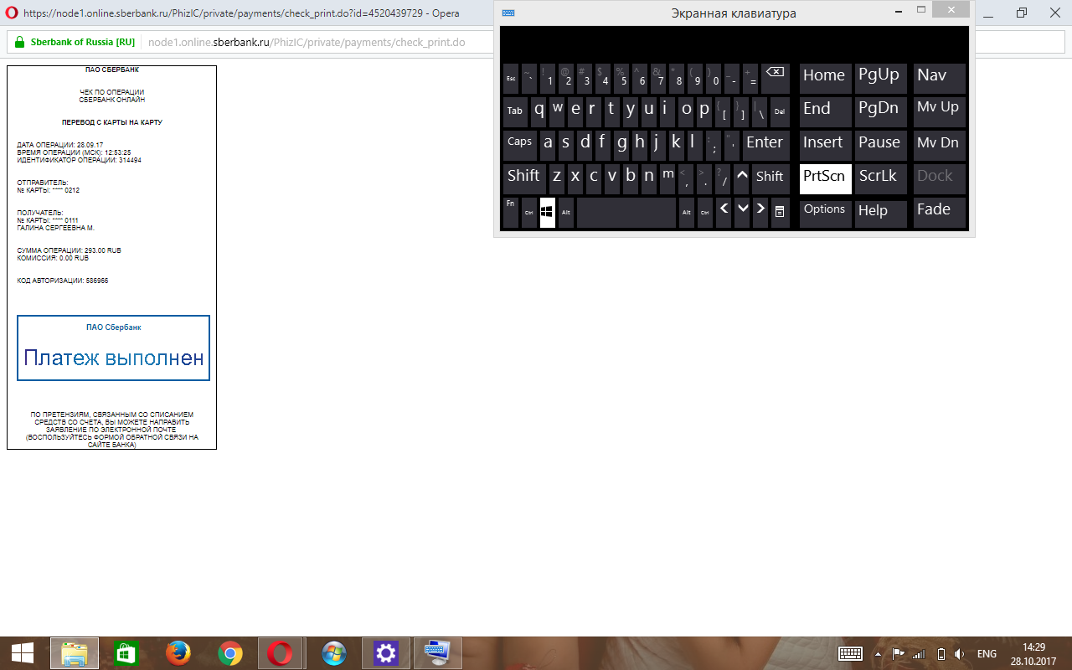Image resolution: width=1072 pixels, height=670 pixels.
Task: Click the 'ГАЛИНА СЕРГЕЕВНА М.' recipient name
Action: coord(56,228)
